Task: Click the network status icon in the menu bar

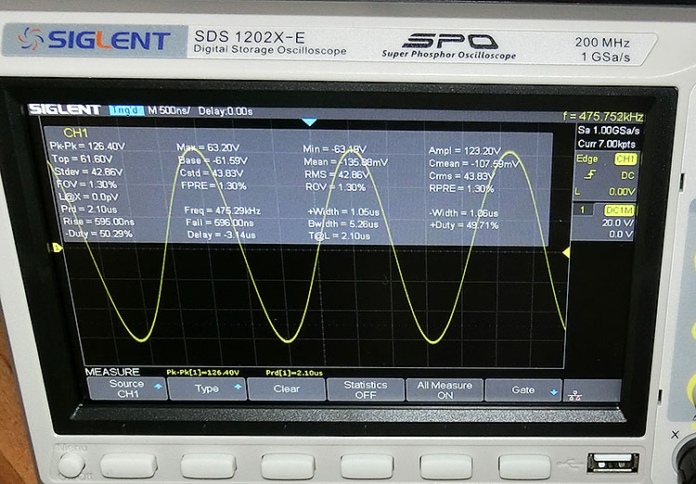Action: coord(575,395)
